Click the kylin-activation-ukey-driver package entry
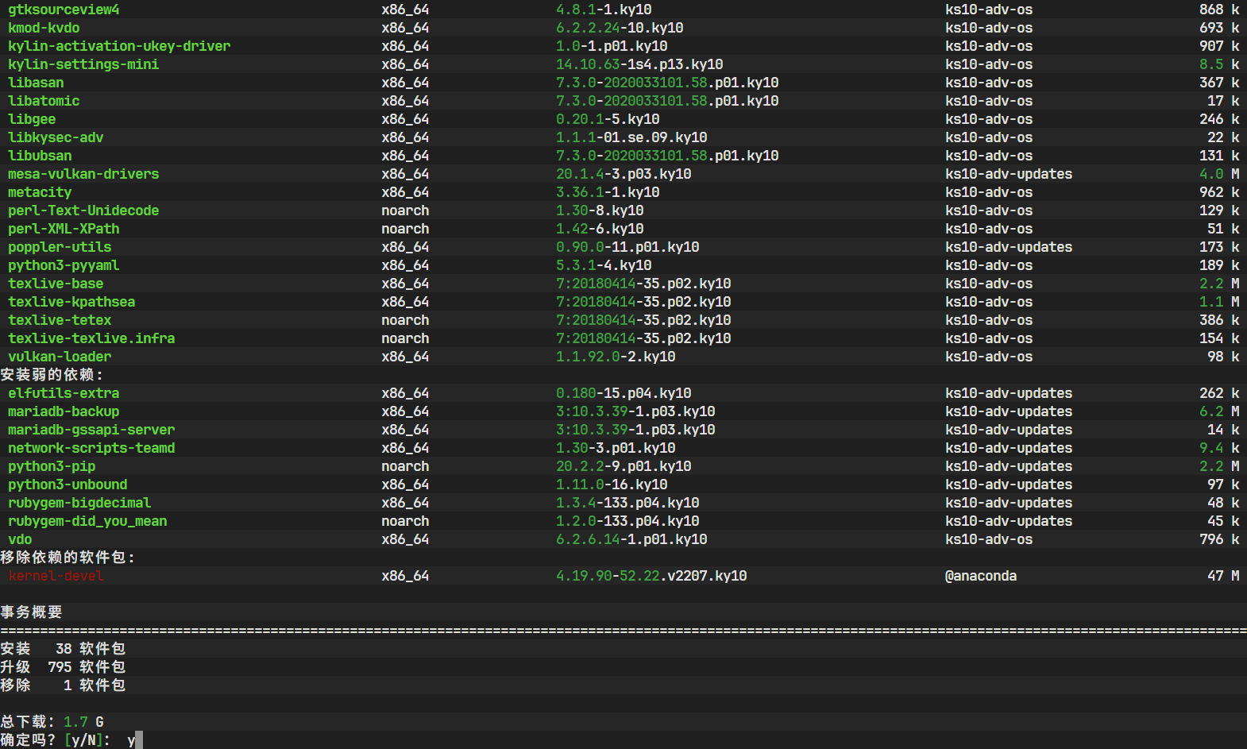This screenshot has height=749, width=1247. coord(119,46)
